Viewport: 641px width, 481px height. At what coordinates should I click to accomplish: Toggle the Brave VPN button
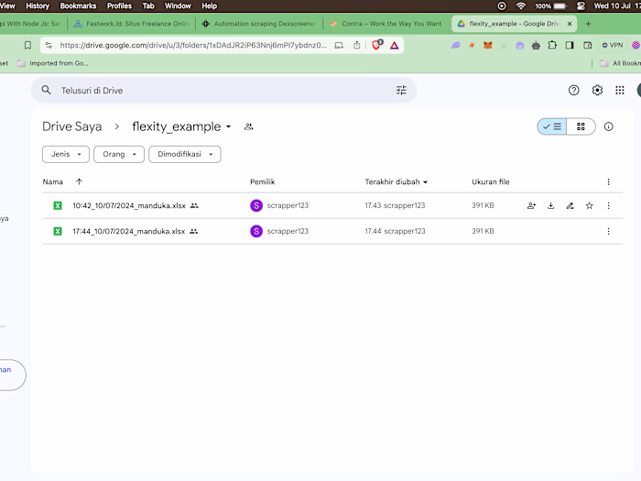[x=613, y=45]
